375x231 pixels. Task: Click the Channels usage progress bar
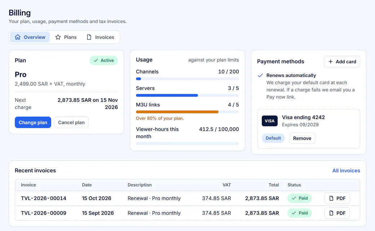pyautogui.click(x=187, y=79)
